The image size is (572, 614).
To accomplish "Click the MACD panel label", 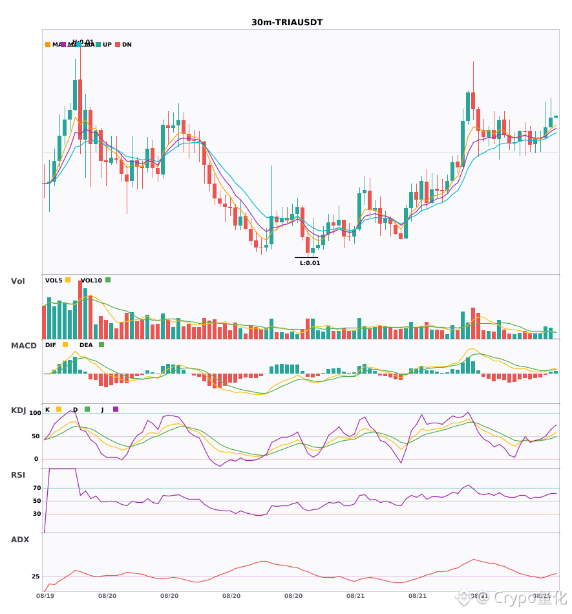I will coord(23,346).
